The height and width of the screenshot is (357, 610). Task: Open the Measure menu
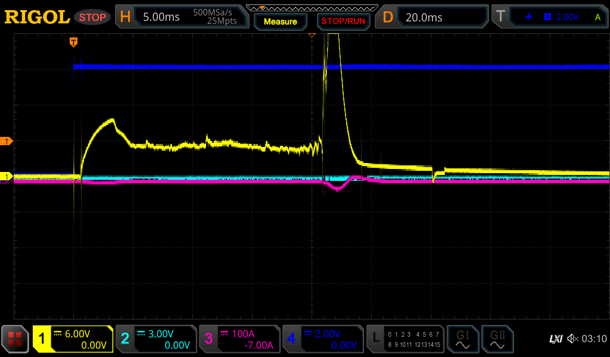coord(280,21)
